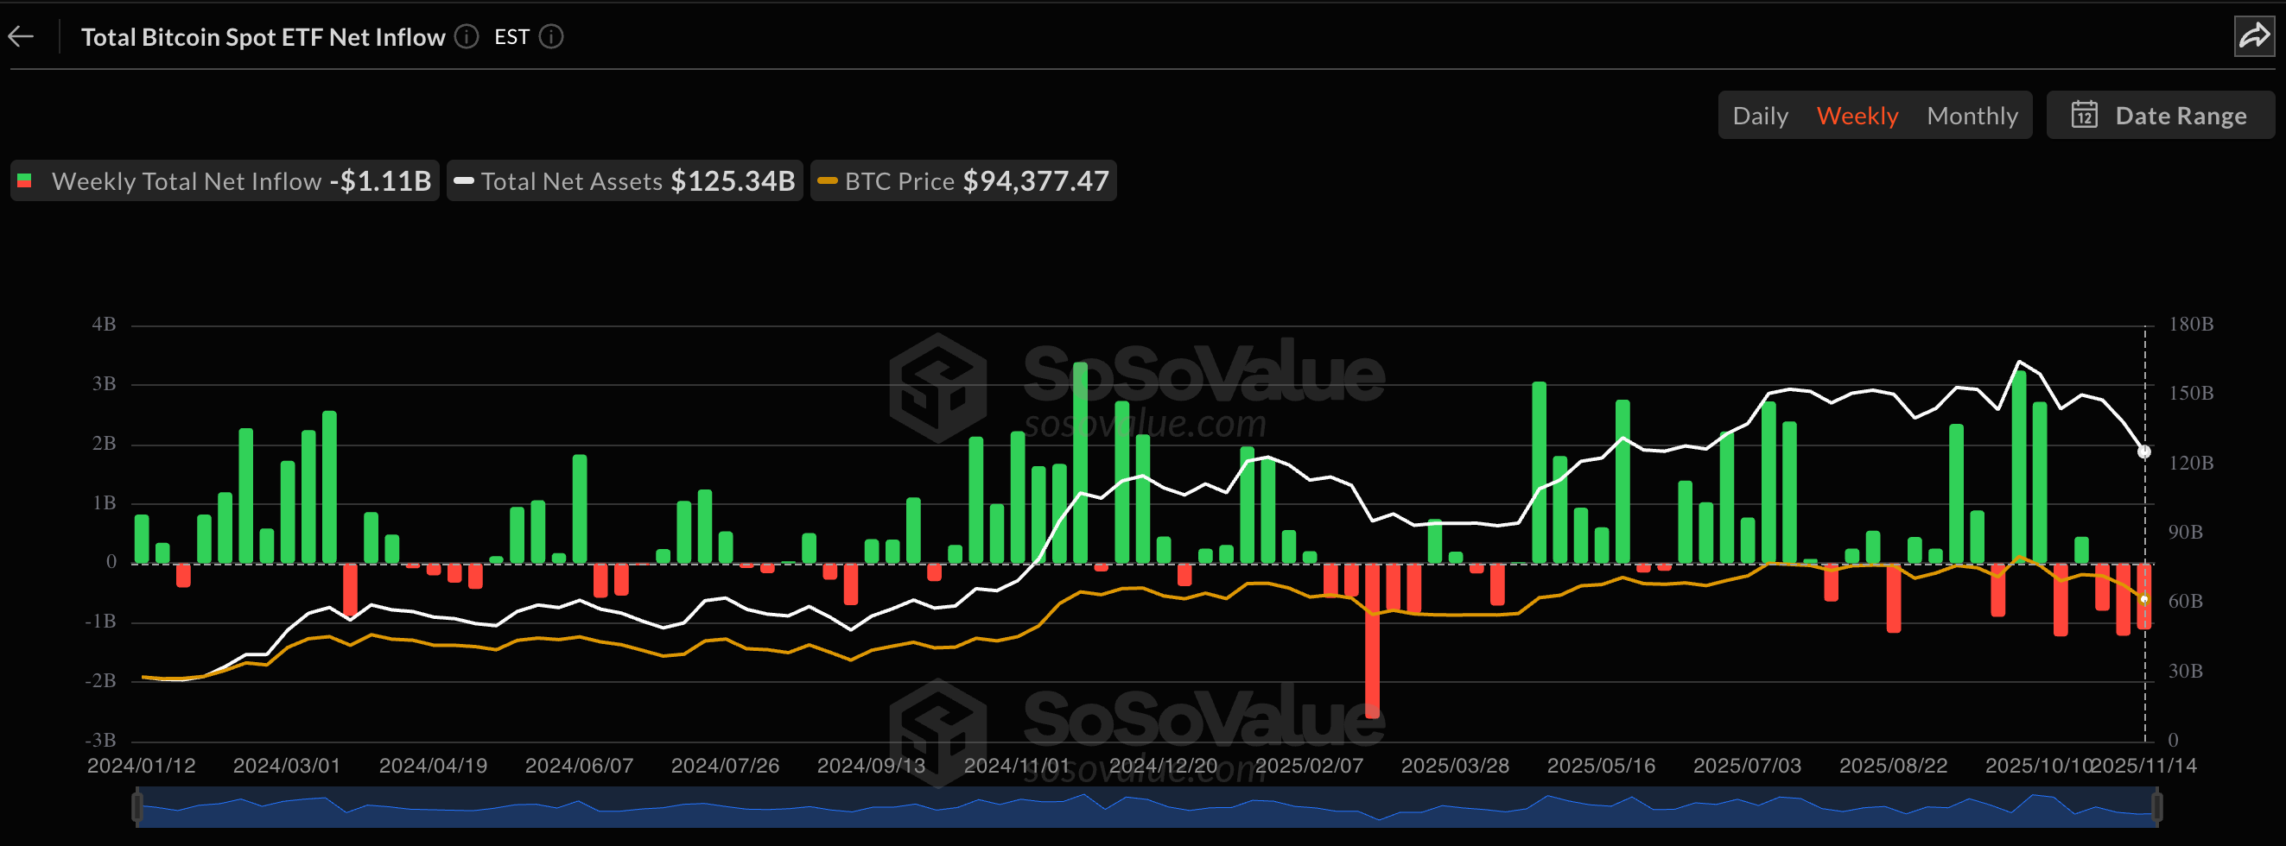Image resolution: width=2286 pixels, height=846 pixels.
Task: Click the 2024/11/01 axis date label
Action: point(1016,764)
